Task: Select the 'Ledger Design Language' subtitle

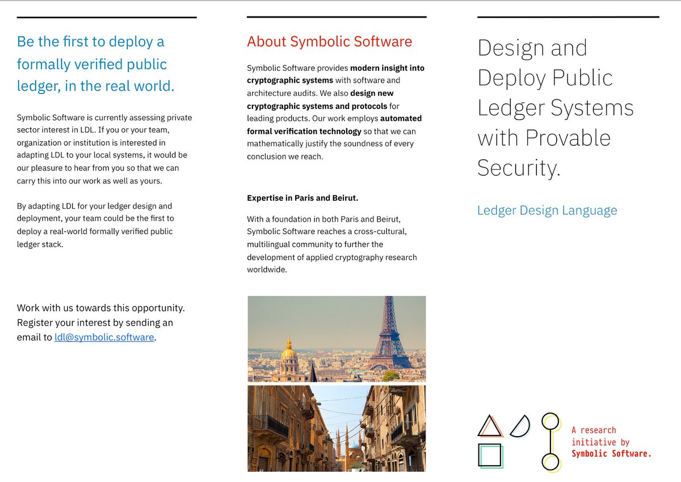Action: [547, 210]
